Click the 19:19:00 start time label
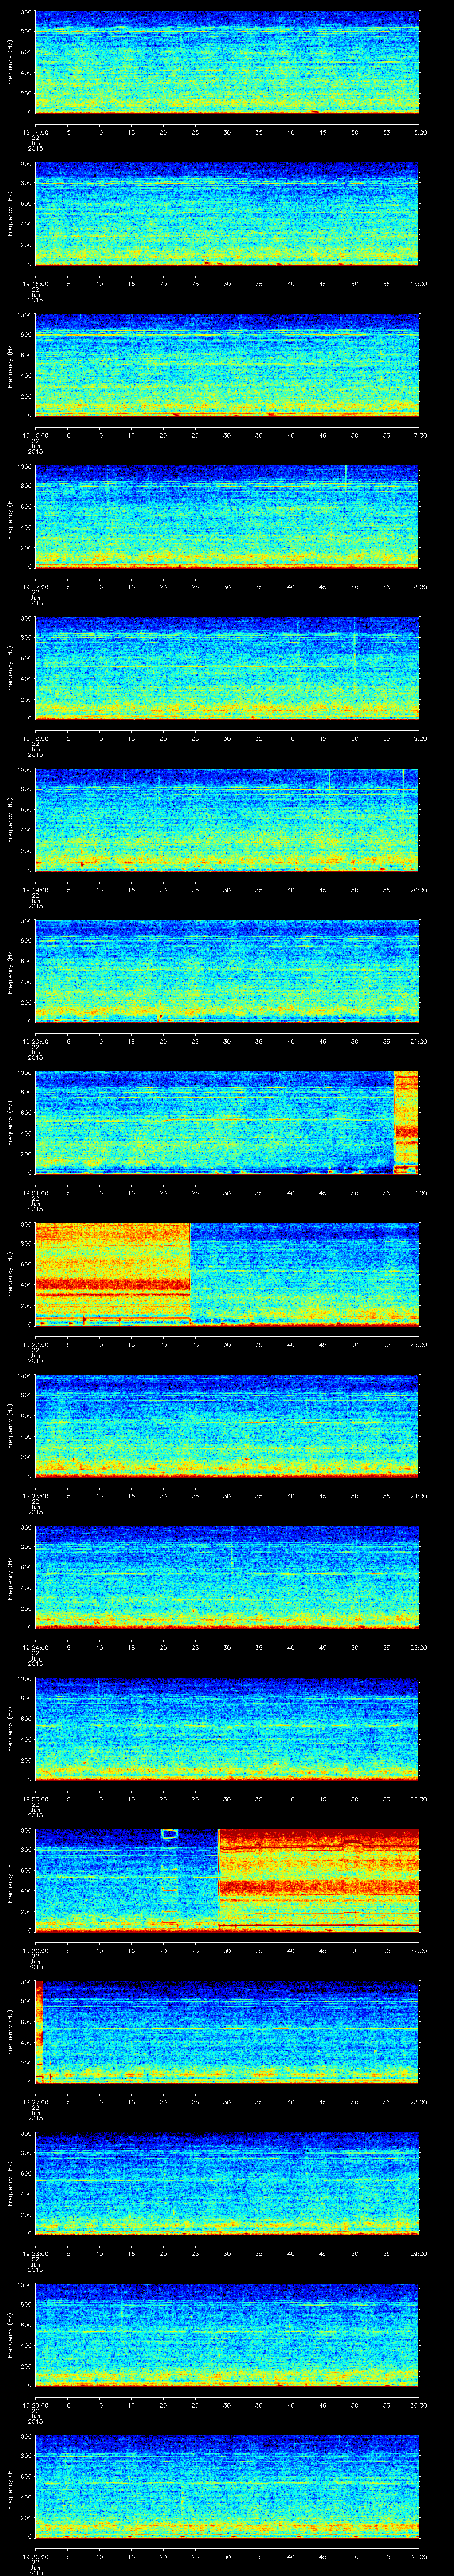Image resolution: width=454 pixels, height=2576 pixels. click(x=35, y=890)
